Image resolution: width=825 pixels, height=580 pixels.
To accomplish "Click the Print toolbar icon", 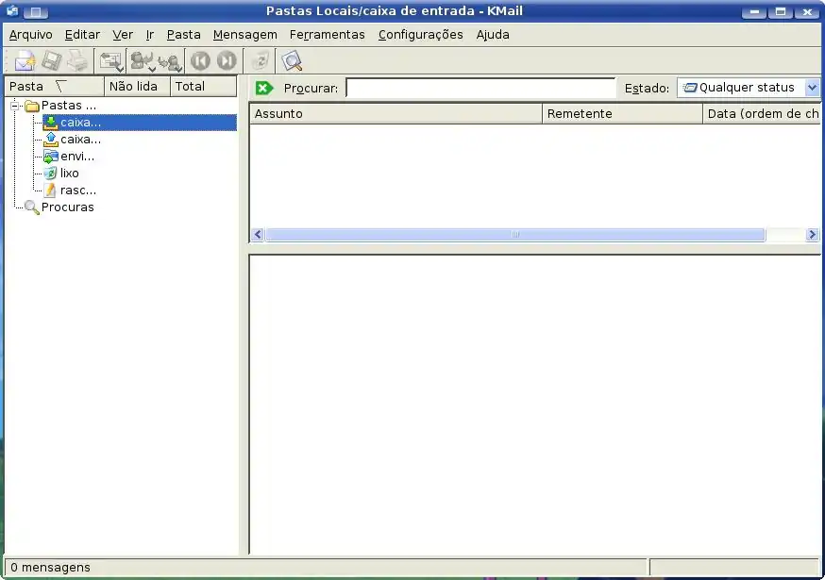I will (x=76, y=61).
